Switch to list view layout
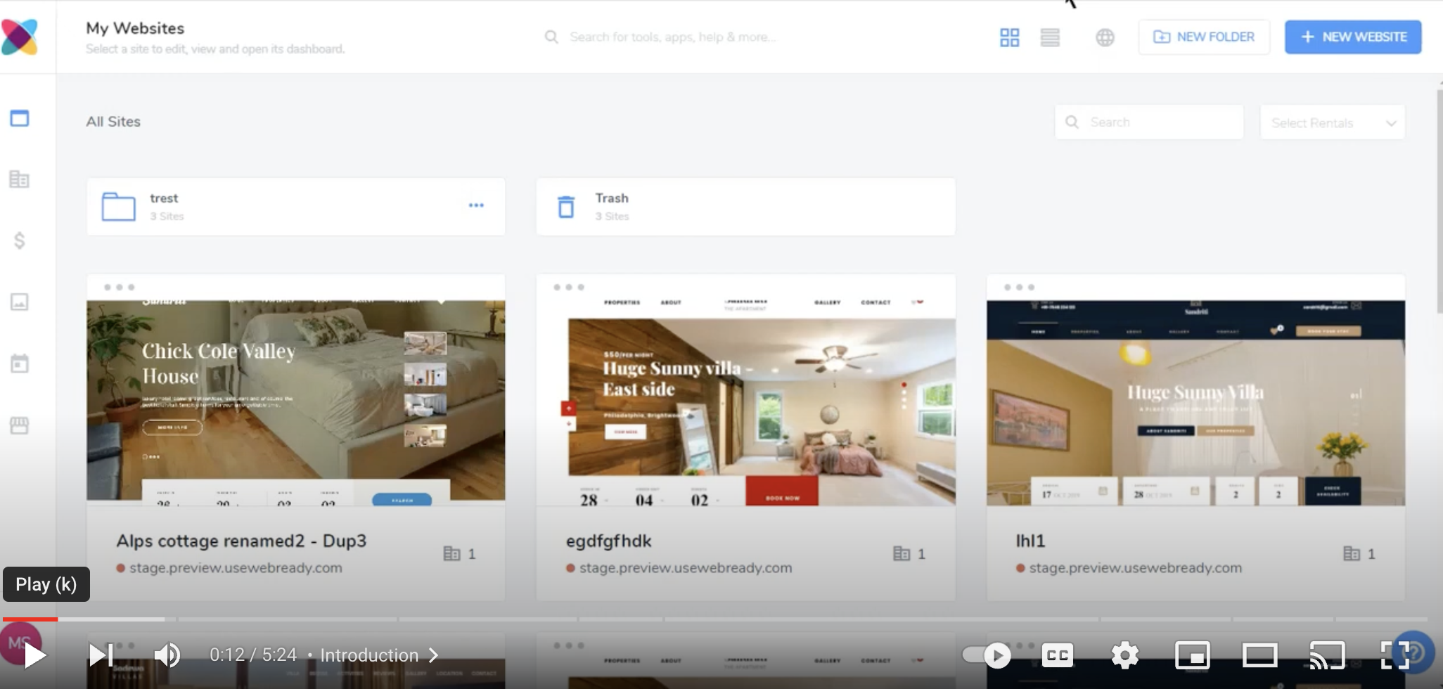 point(1050,37)
